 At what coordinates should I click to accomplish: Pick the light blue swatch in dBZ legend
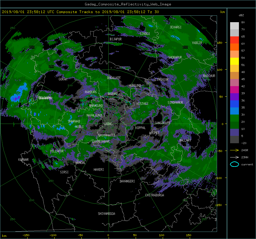pyautogui.click(x=234, y=111)
